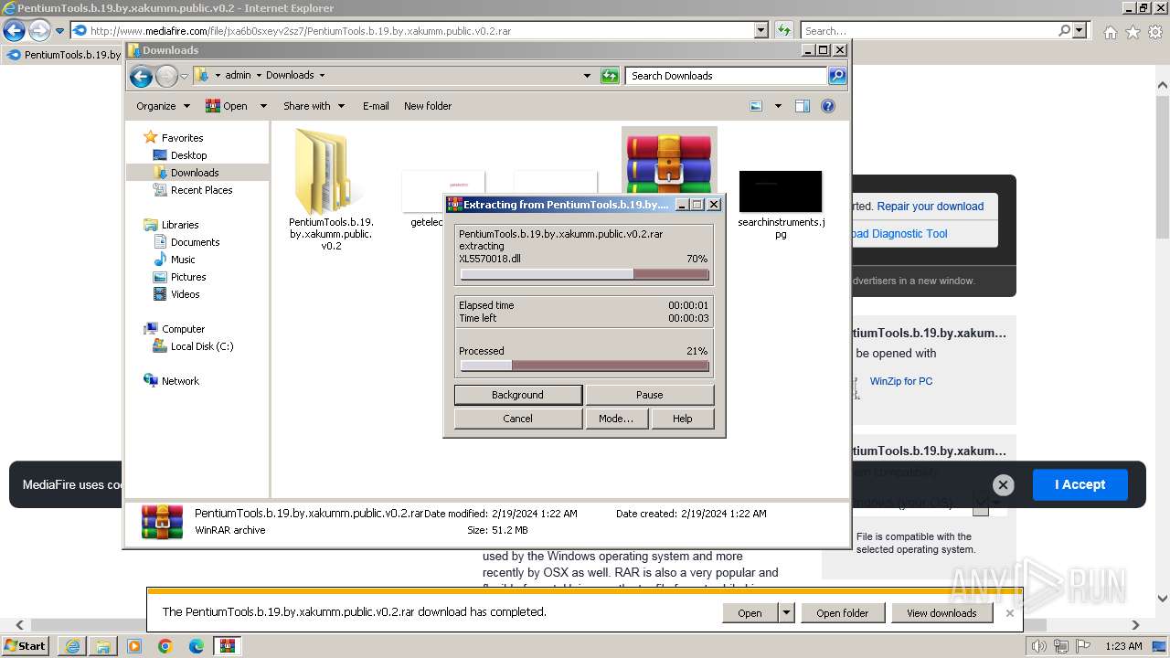Open Chrome from taskbar
Image resolution: width=1170 pixels, height=658 pixels.
tap(165, 646)
